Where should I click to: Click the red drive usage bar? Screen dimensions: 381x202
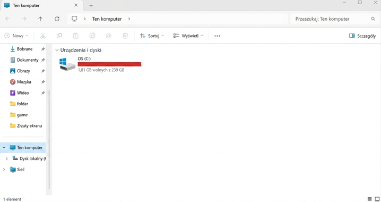(x=110, y=64)
